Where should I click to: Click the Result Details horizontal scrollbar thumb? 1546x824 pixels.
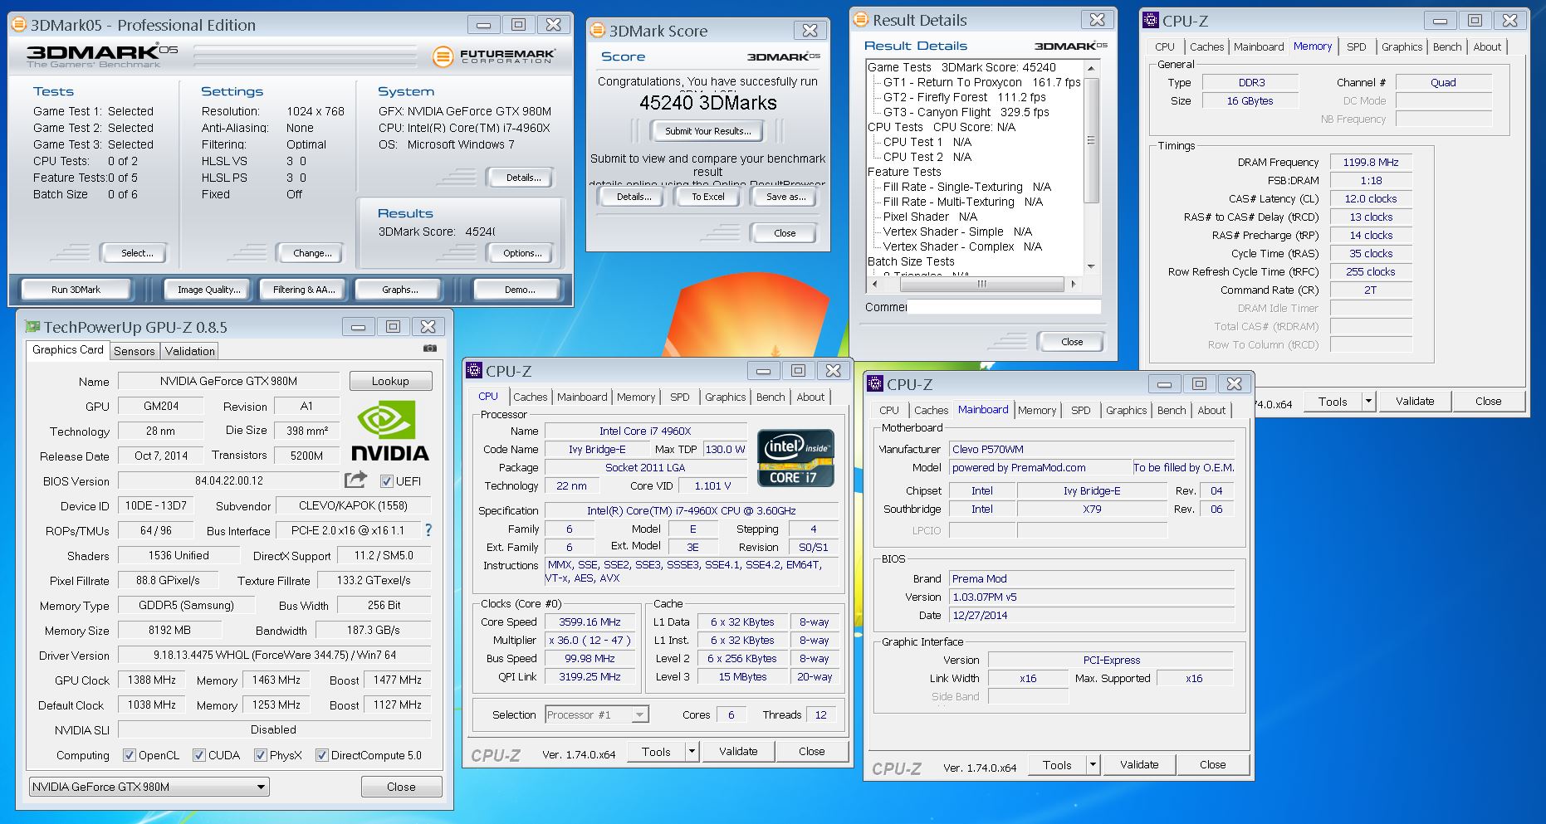[x=981, y=284]
